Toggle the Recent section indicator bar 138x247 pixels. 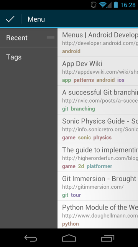51,37
